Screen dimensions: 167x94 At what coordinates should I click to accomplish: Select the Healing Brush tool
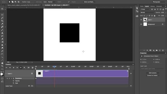click(2, 27)
